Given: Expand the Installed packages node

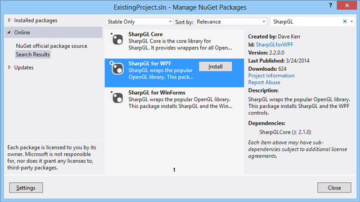Looking at the screenshot, I should (10, 20).
